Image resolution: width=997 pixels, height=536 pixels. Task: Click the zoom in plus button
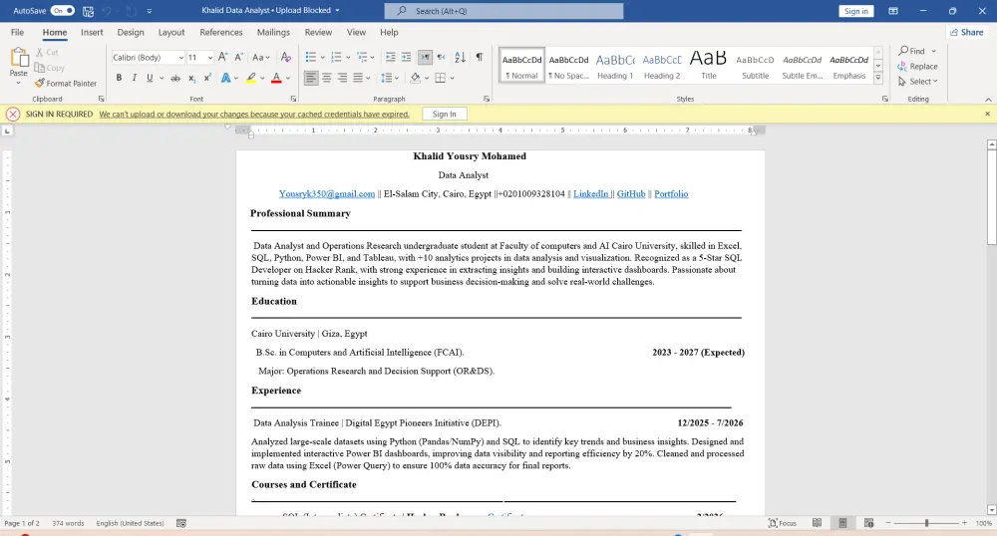point(964,523)
